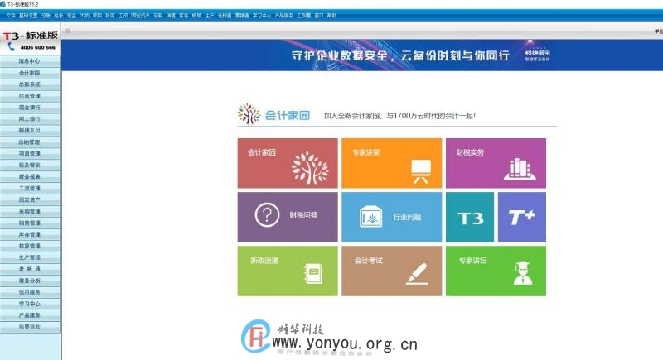Image resolution: width=663 pixels, height=360 pixels.
Task: Open 销售管理 from the sidebar
Action: click(30, 223)
